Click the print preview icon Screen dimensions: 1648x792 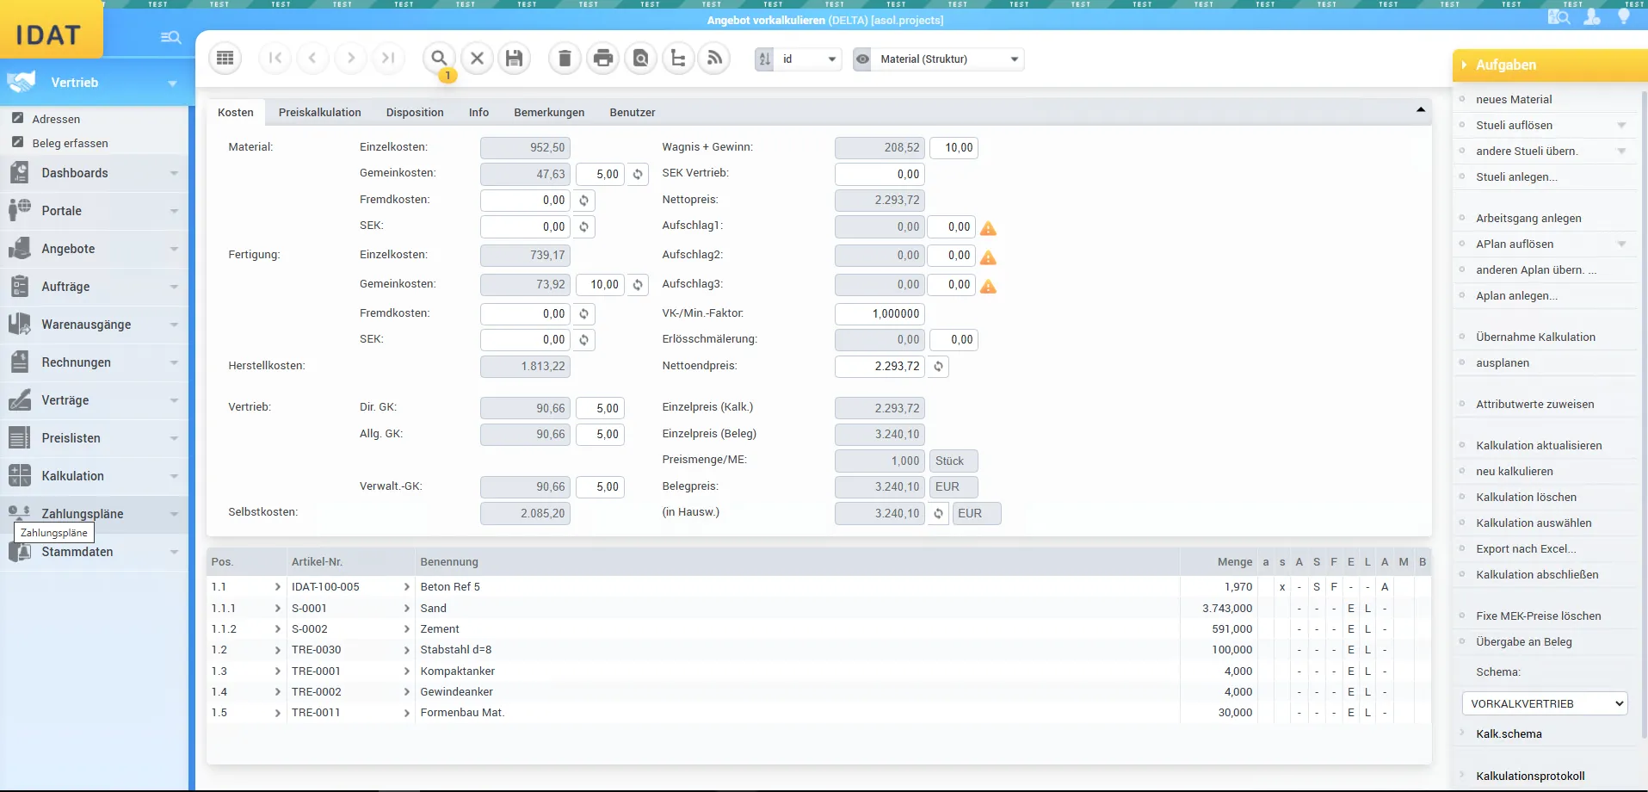641,59
